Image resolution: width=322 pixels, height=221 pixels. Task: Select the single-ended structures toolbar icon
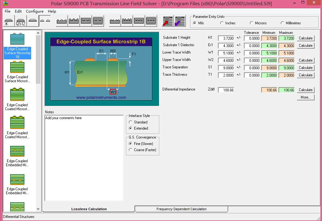tap(33, 21)
